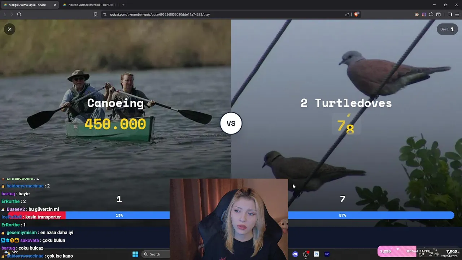Click chat message 'bu güvercin mi'

[44, 209]
